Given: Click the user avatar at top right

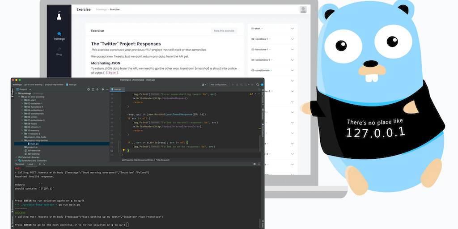Looking at the screenshot, I should (x=303, y=9).
